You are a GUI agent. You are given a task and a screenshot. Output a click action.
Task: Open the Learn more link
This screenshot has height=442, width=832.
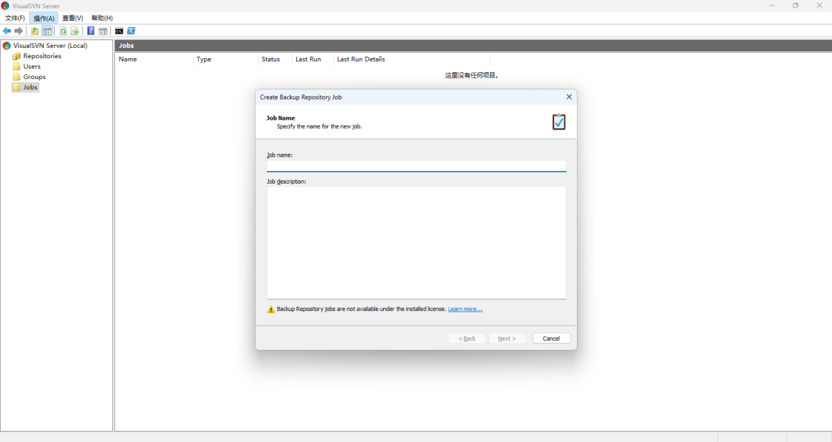pyautogui.click(x=465, y=309)
